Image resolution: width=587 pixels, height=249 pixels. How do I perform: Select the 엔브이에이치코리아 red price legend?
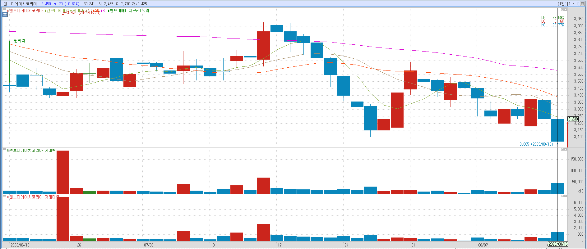point(26,11)
